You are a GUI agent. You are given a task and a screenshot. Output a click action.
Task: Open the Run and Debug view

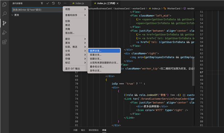4,32
